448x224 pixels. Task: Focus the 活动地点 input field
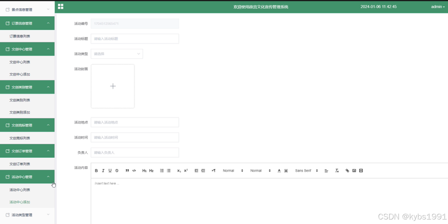point(135,122)
